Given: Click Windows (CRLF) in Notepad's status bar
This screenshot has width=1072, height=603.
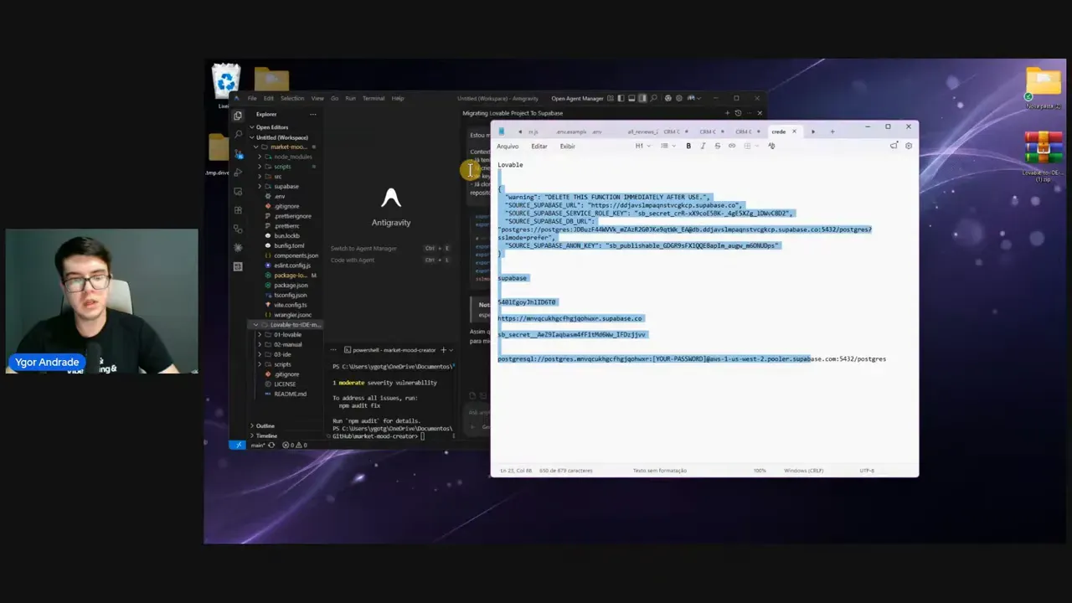Looking at the screenshot, I should [x=803, y=471].
